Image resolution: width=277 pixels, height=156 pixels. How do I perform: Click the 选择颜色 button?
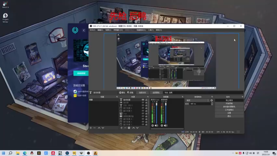click(x=156, y=93)
